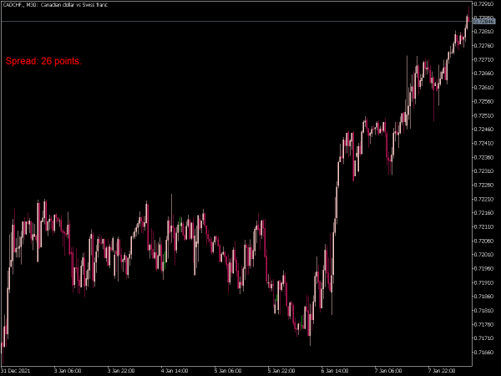Click price axis value 0.72610

[x=483, y=87]
